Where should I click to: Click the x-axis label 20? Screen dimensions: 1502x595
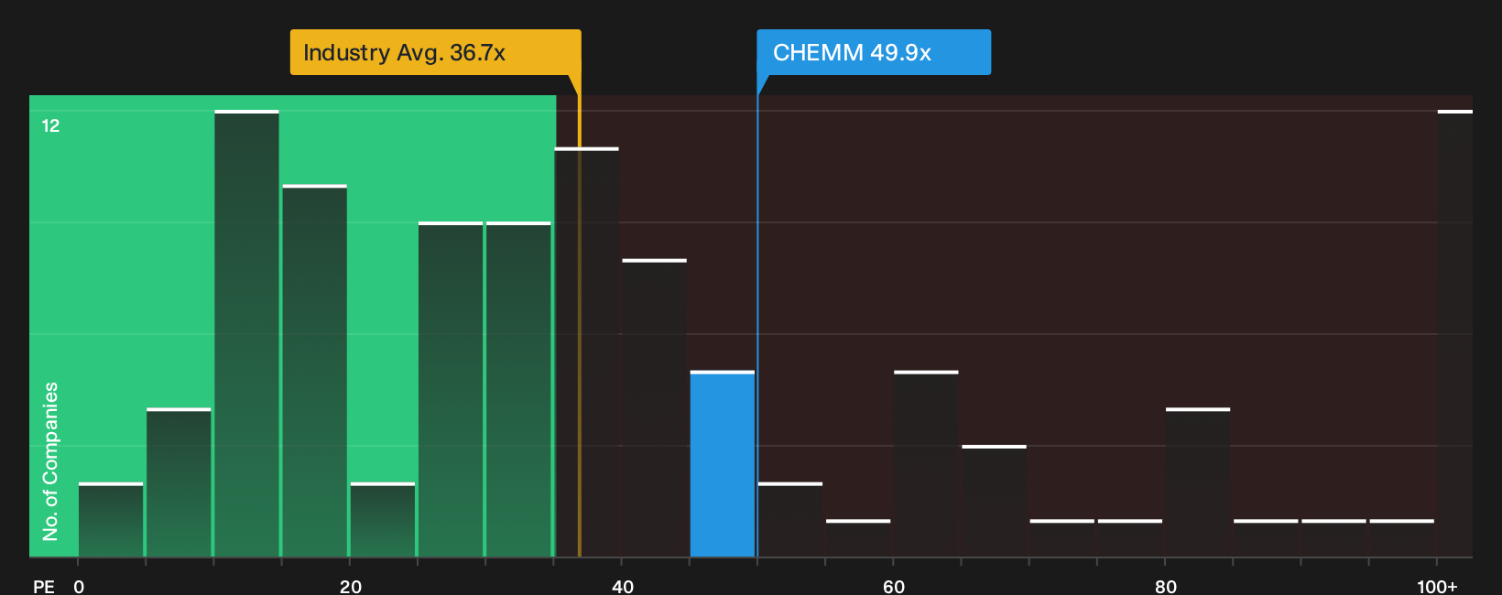351,586
